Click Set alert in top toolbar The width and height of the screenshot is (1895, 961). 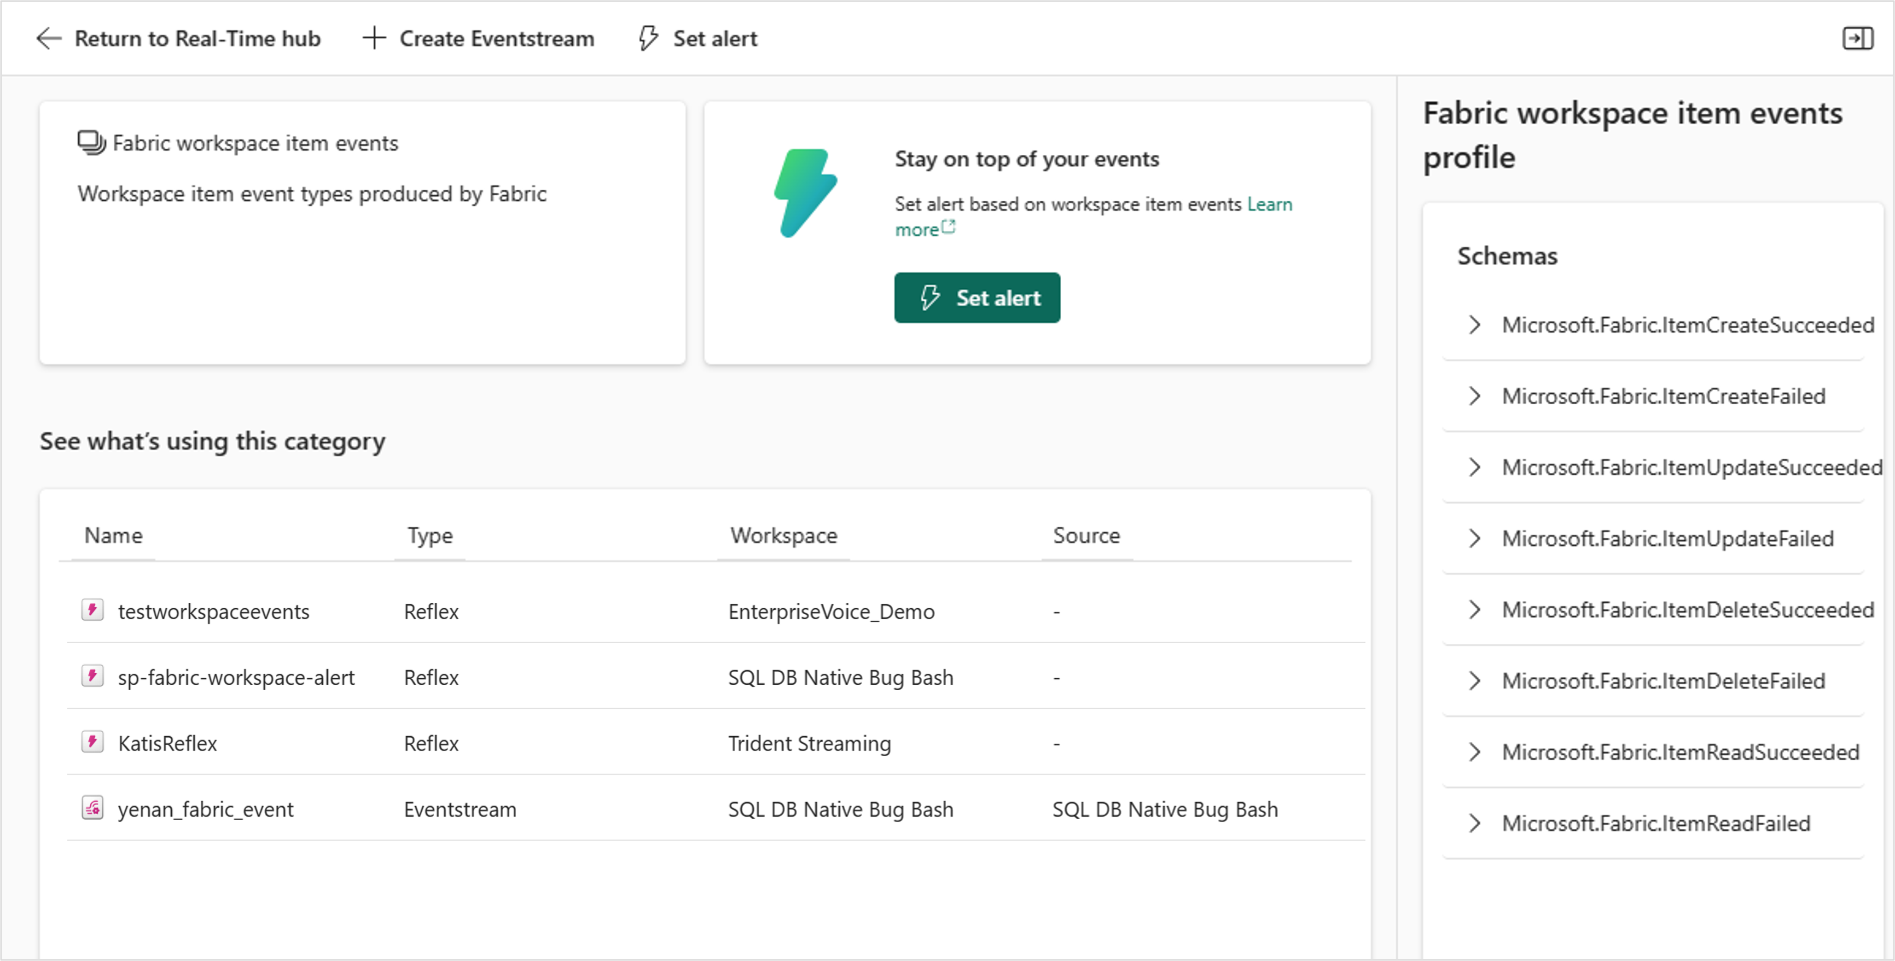tap(715, 38)
